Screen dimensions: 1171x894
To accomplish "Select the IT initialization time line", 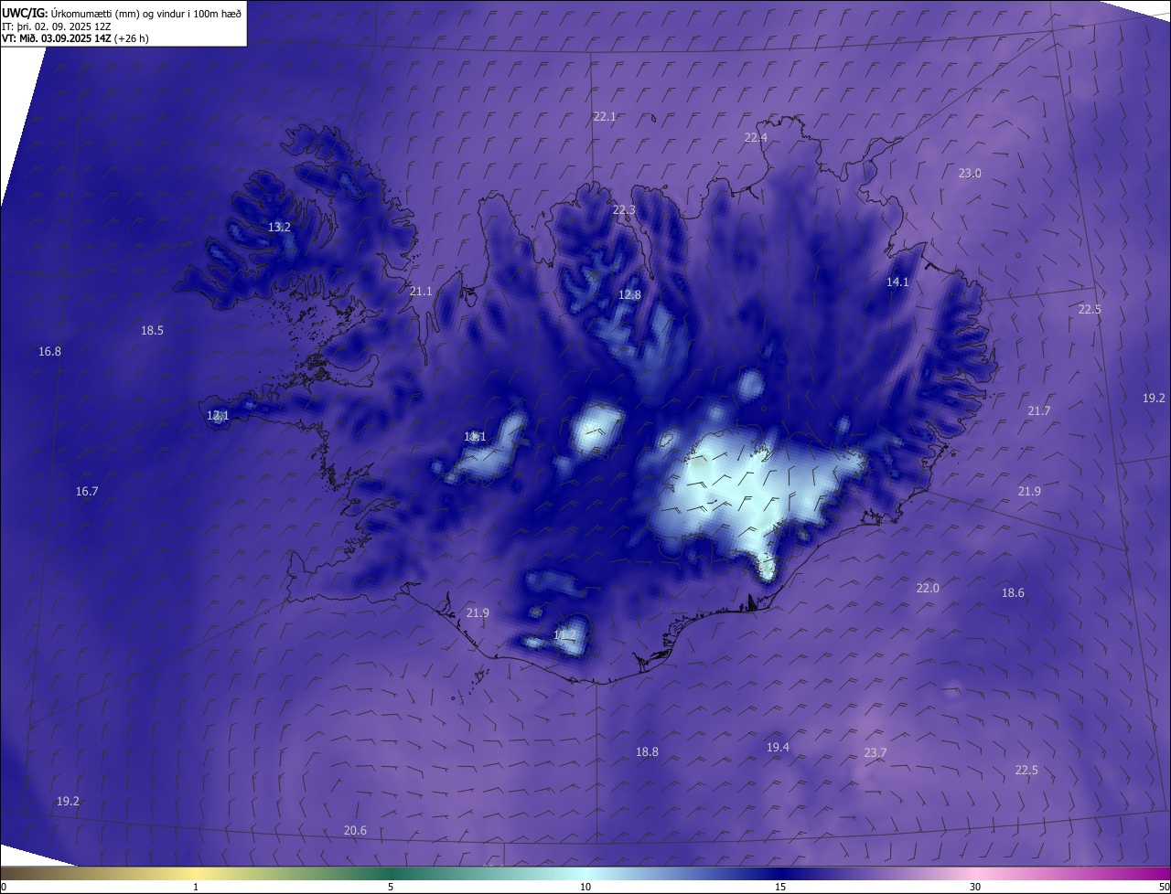I will [57, 26].
